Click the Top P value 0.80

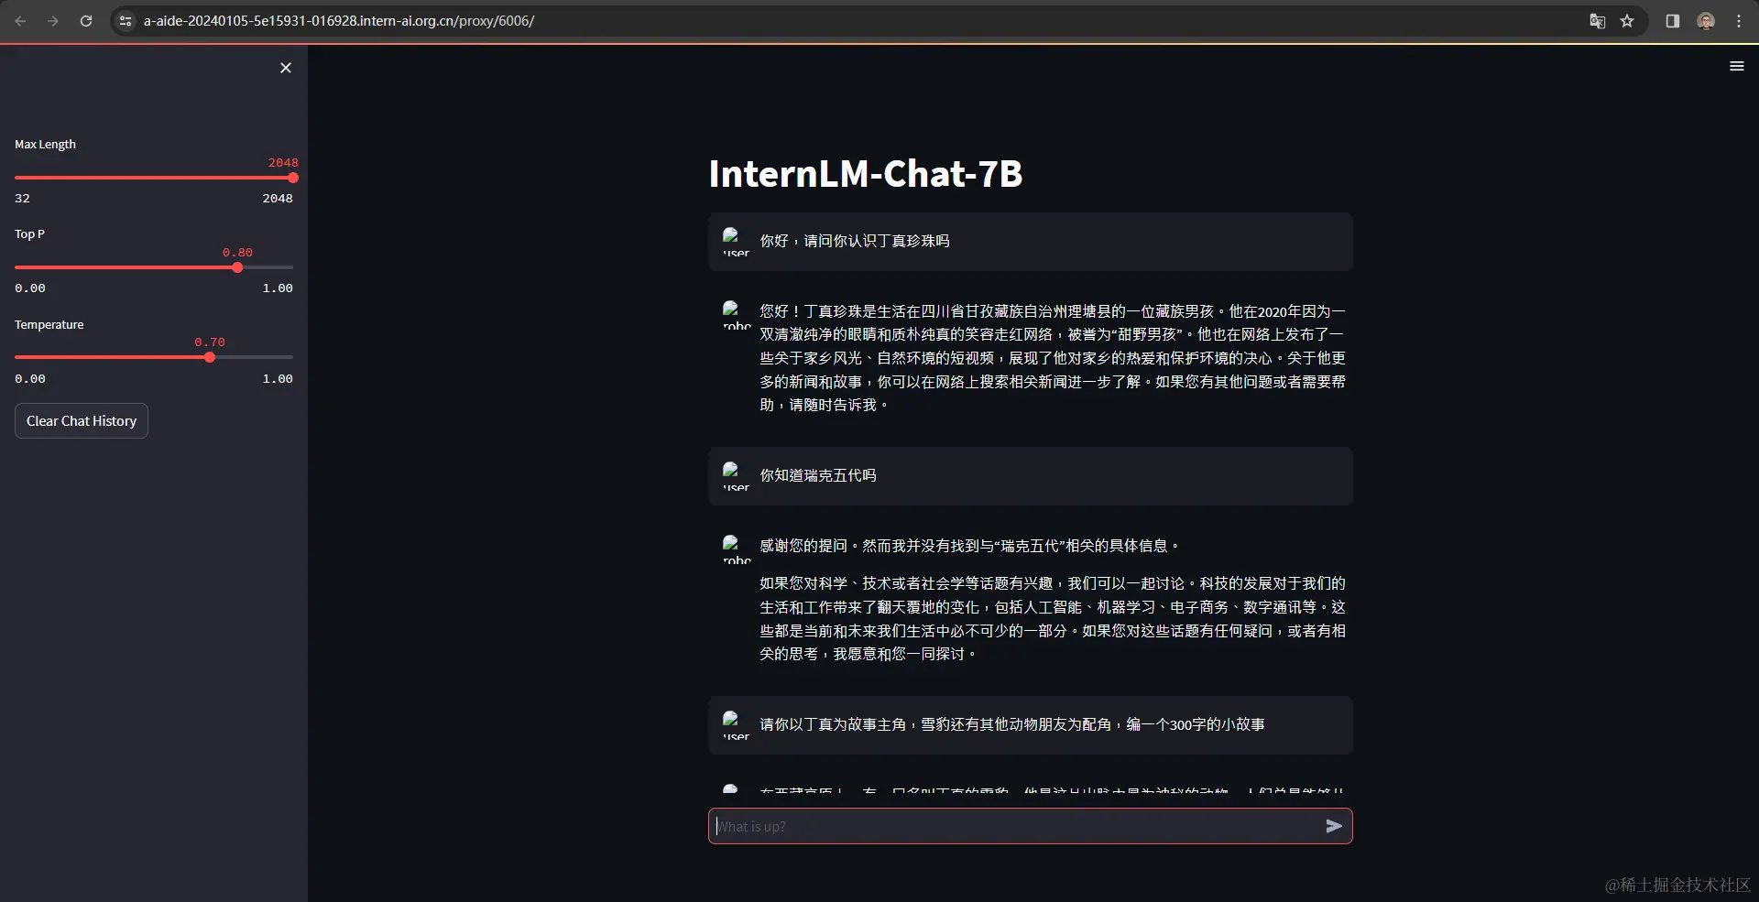(x=237, y=252)
